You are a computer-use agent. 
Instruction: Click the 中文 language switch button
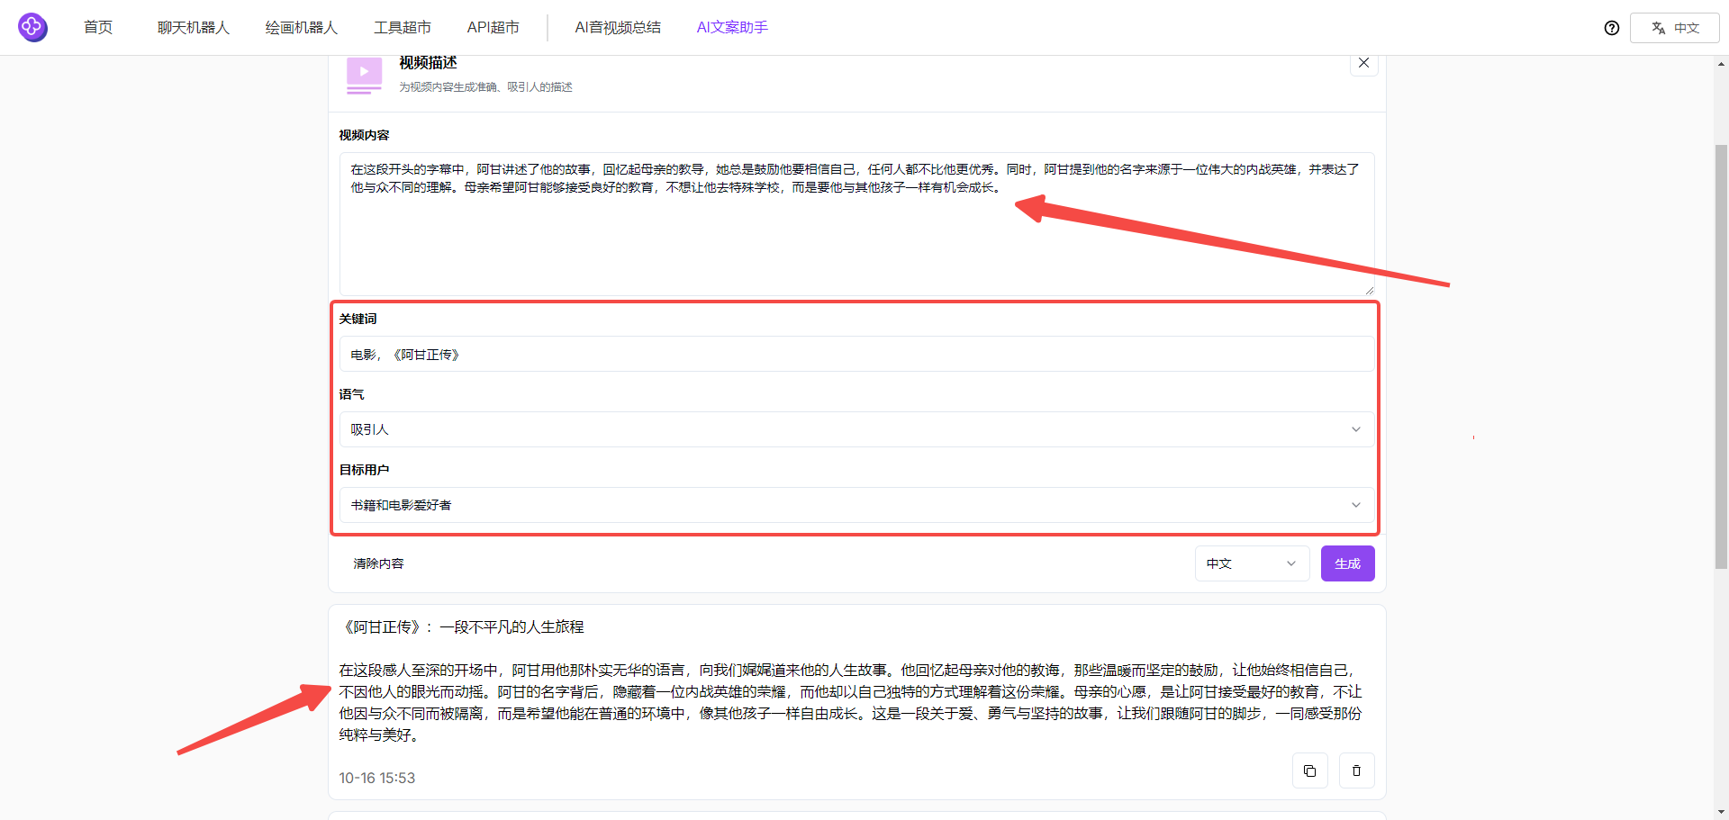[1675, 28]
